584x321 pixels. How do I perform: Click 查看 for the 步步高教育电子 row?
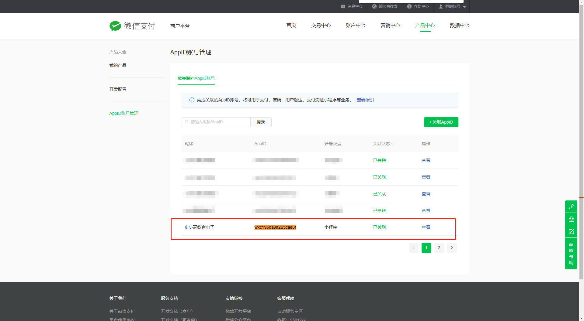click(426, 227)
